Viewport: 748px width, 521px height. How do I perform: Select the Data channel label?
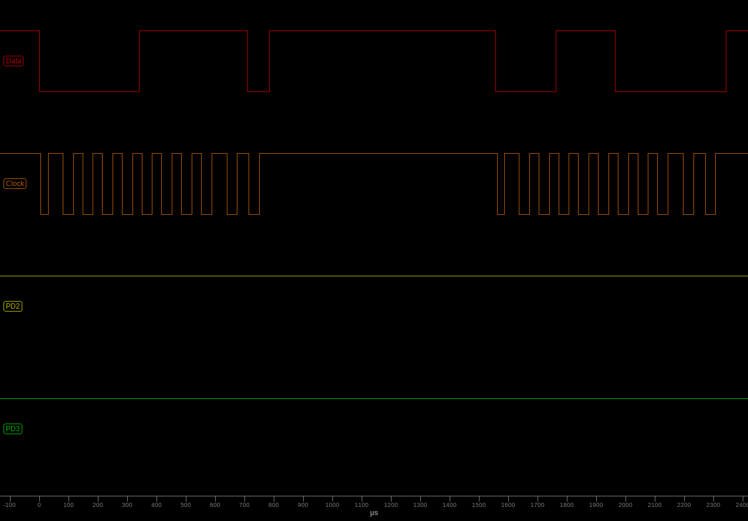[13, 61]
